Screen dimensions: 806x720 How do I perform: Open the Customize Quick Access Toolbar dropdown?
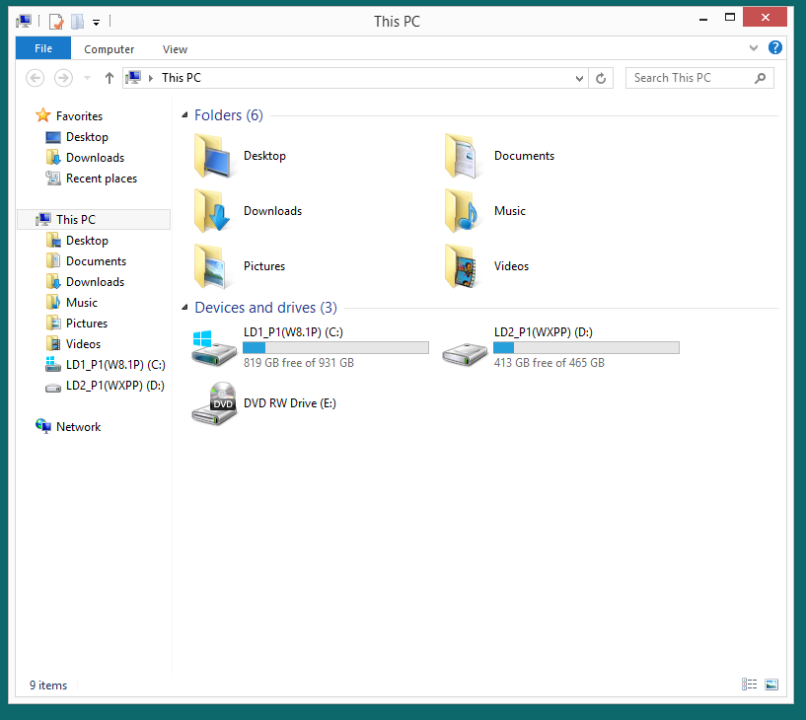click(96, 22)
